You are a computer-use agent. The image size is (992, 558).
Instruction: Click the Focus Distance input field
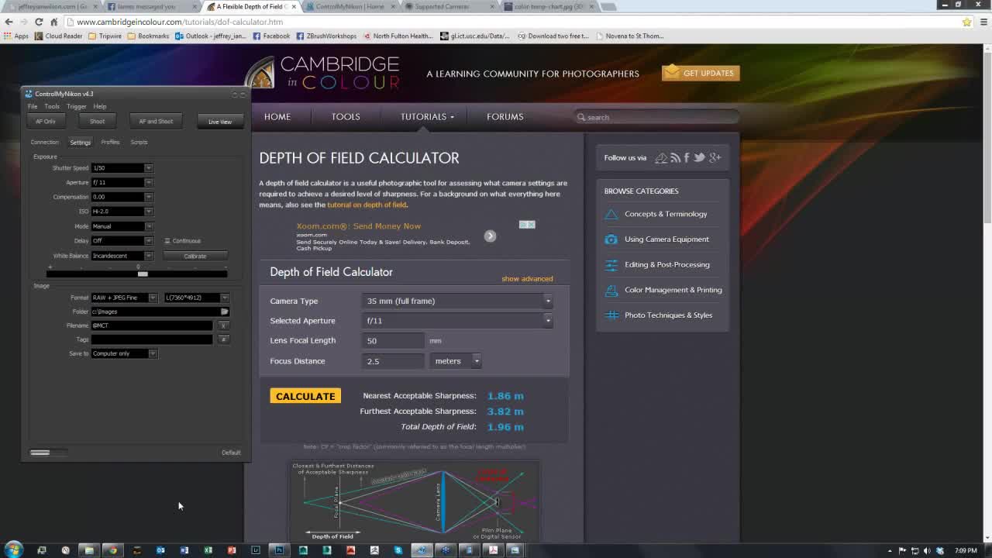click(x=393, y=361)
